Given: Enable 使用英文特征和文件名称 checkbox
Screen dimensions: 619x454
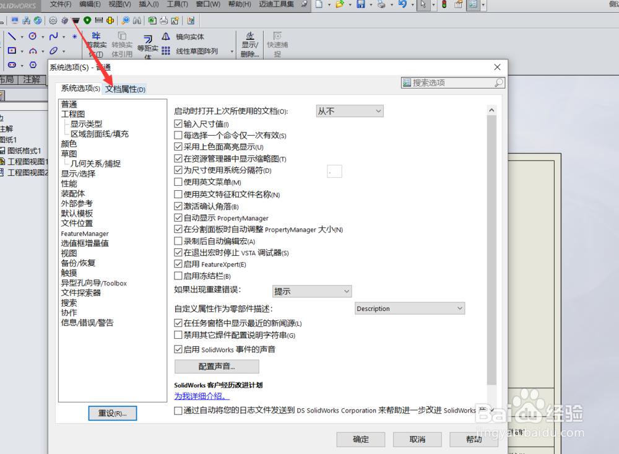Looking at the screenshot, I should pos(178,194).
